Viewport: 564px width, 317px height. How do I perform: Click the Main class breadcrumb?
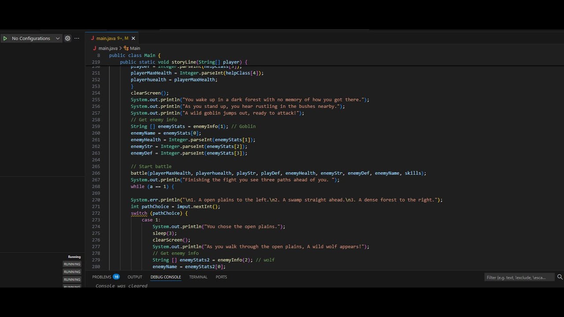[x=135, y=48]
